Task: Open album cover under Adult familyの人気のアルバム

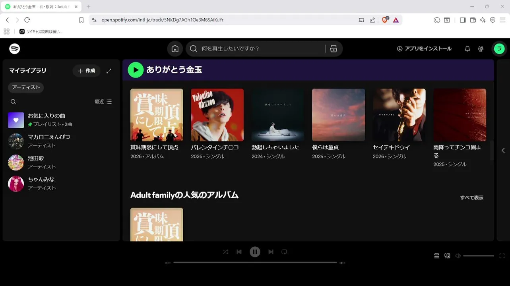Action: [157, 224]
